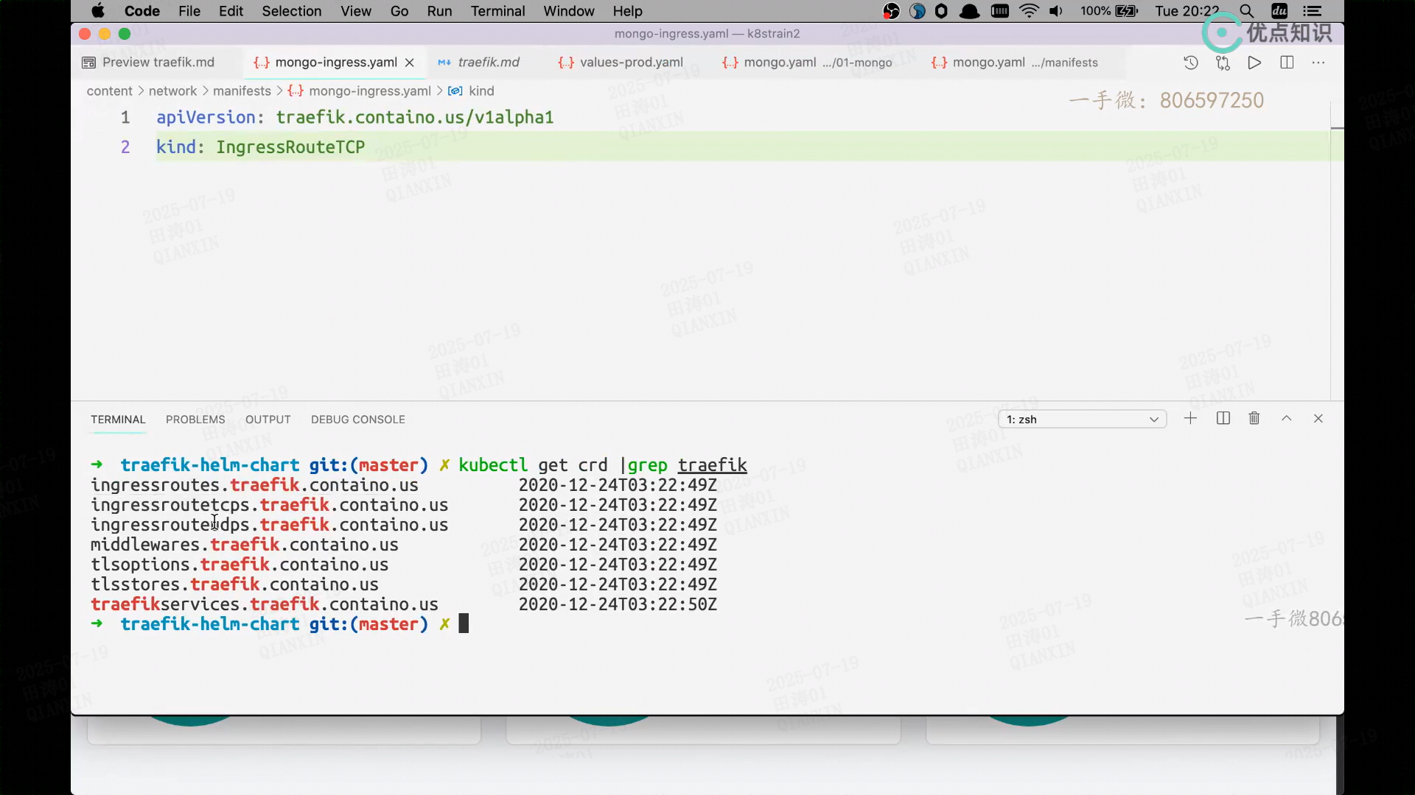Screen dimensions: 1415x795
Task: Switch to the PROBLEMS panel tab
Action: coord(195,420)
